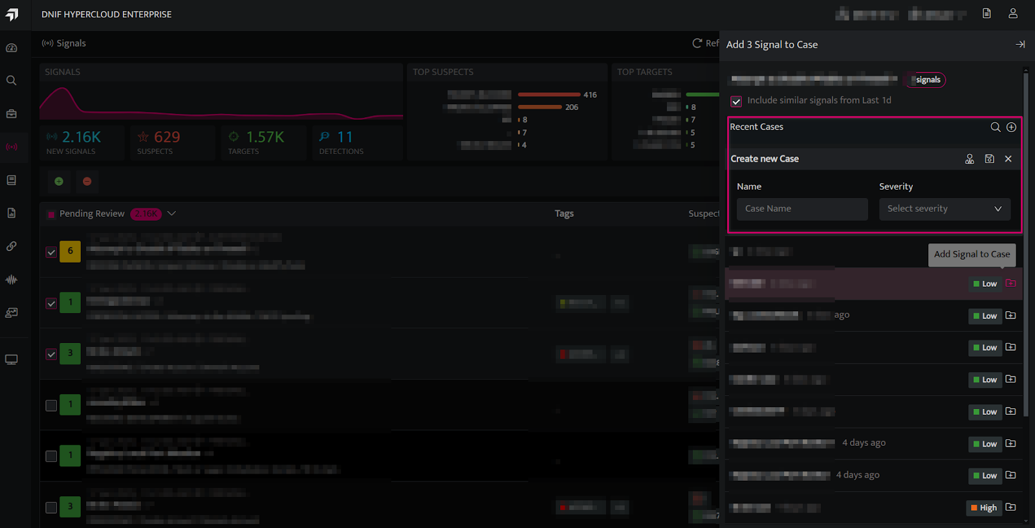Viewport: 1035px width, 528px height.
Task: Click the red minus button above signals list
Action: tap(87, 181)
